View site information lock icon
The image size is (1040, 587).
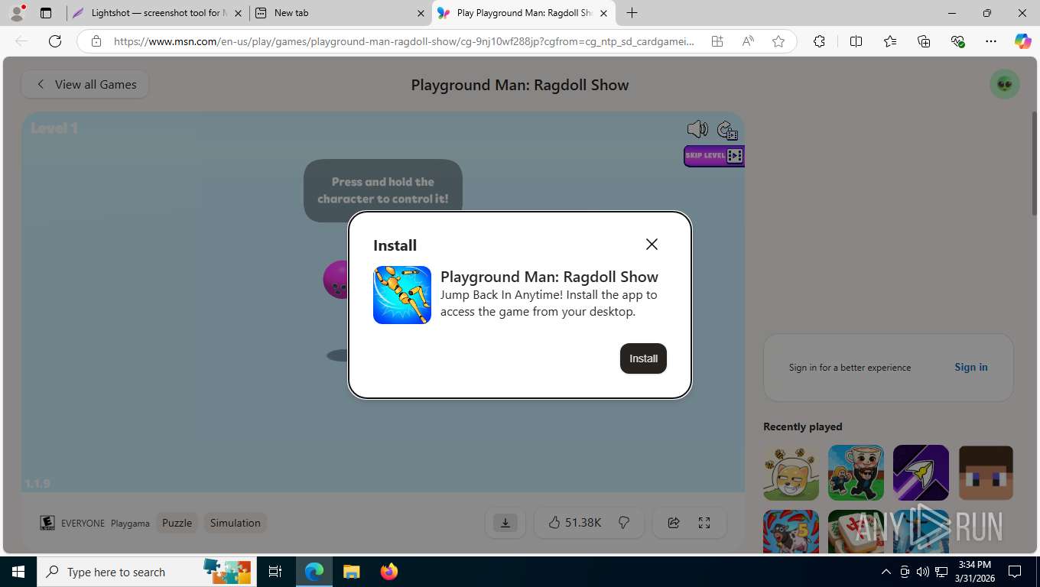tap(96, 41)
